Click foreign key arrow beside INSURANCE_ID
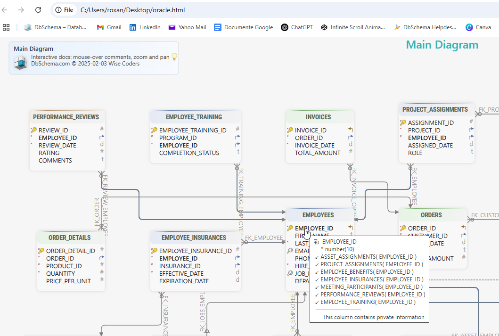Screen dimensions: 499x336 coord(237,265)
